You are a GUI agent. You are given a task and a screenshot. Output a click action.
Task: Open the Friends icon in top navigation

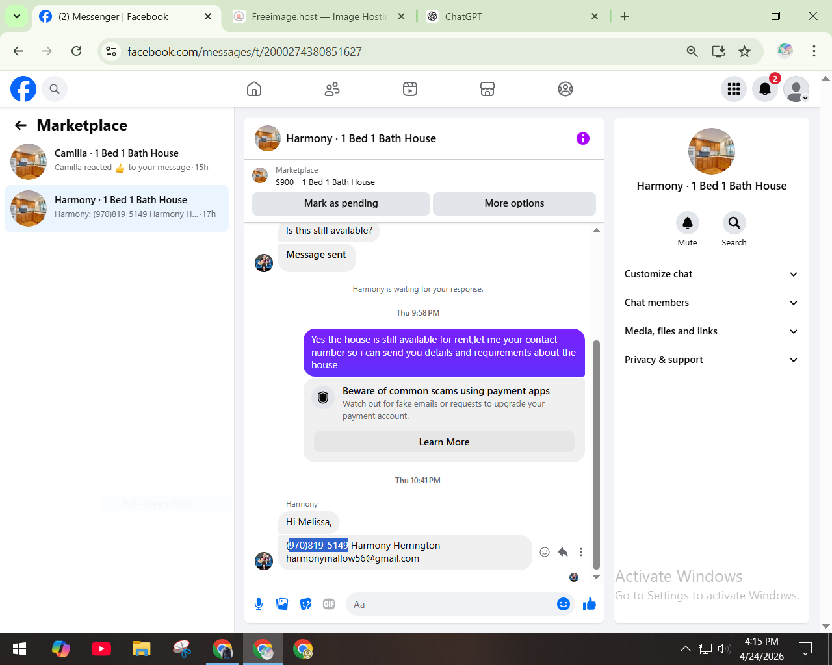[x=332, y=89]
